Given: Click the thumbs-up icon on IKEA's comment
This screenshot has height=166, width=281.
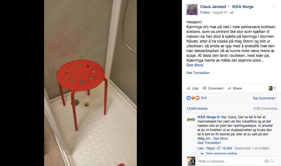Looking at the screenshot, I should 219,148.
